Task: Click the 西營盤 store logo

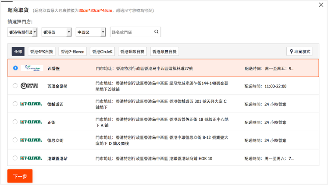Action: click(x=32, y=68)
